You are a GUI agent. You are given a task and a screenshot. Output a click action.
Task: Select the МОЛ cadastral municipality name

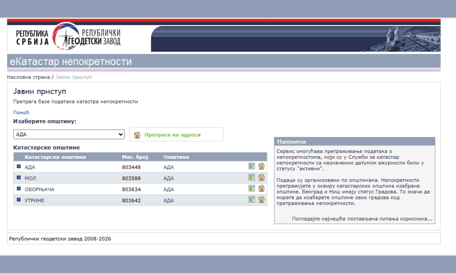[x=30, y=178]
